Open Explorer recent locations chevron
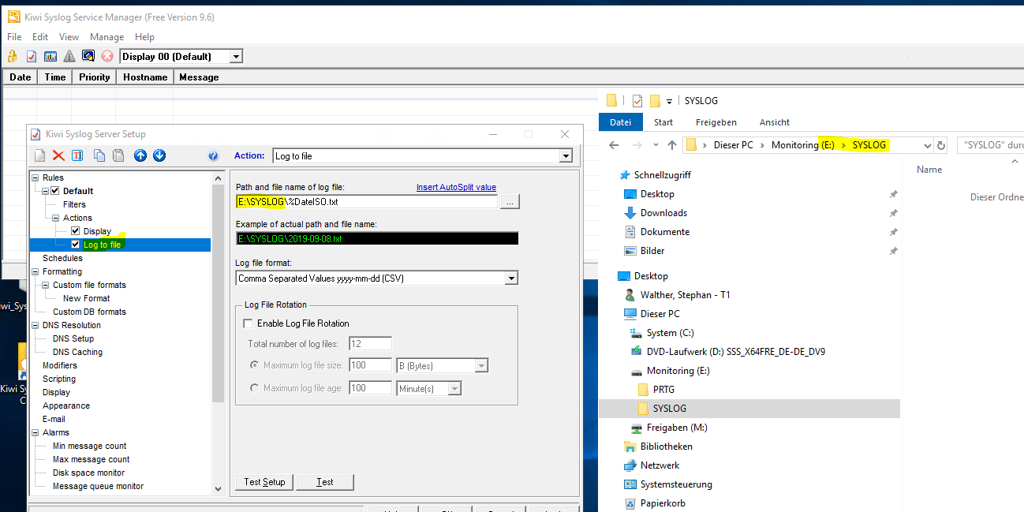 pos(655,145)
